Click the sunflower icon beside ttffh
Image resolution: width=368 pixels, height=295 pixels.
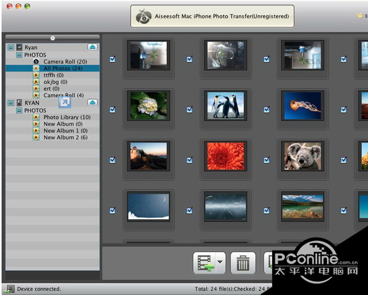pos(36,75)
